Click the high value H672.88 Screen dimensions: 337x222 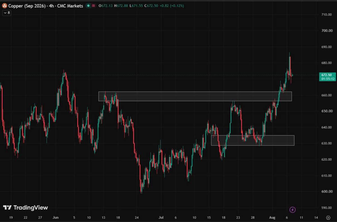coord(121,6)
